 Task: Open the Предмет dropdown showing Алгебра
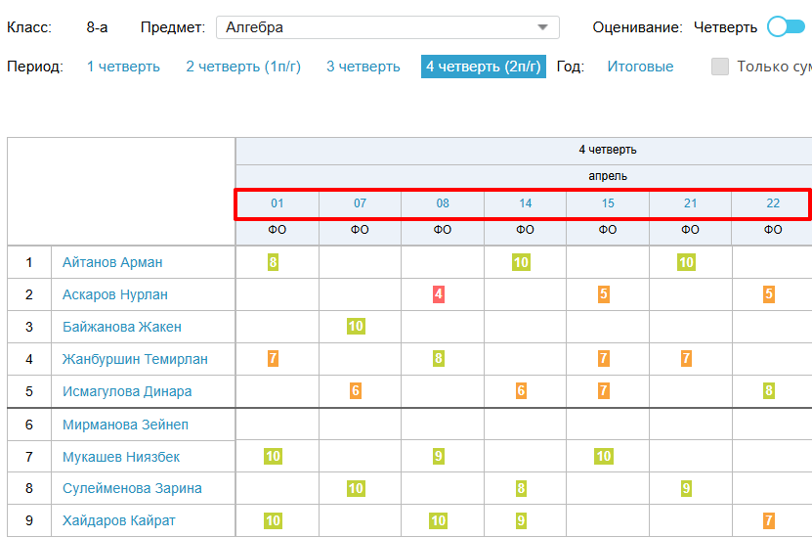click(x=387, y=27)
